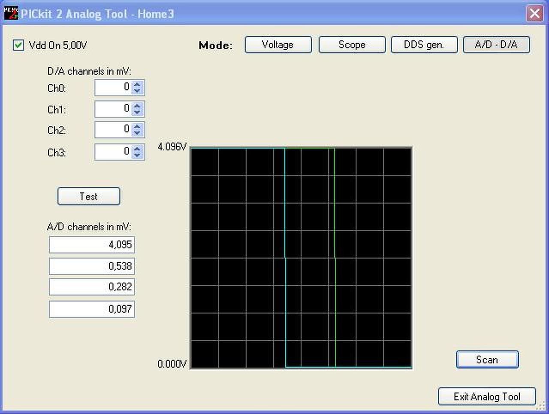Toggle the Vdd On 5,00V checkbox
549x414 pixels.
(x=18, y=45)
